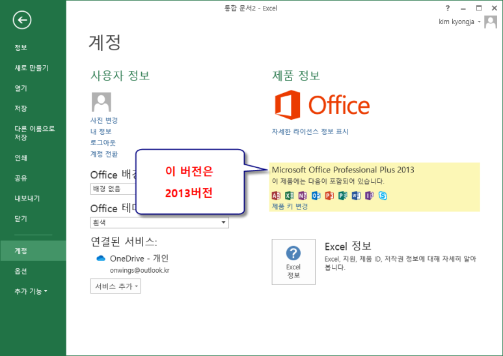503x356 pixels.
Task: Click the Excel 정보 button
Action: pyautogui.click(x=293, y=262)
